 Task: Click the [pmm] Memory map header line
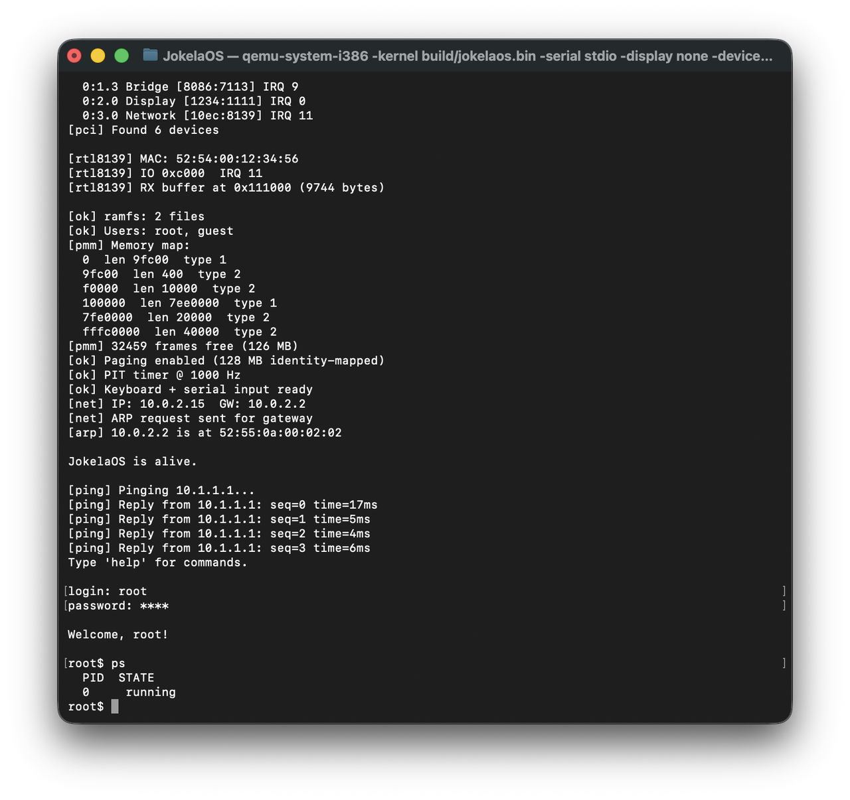coord(129,245)
